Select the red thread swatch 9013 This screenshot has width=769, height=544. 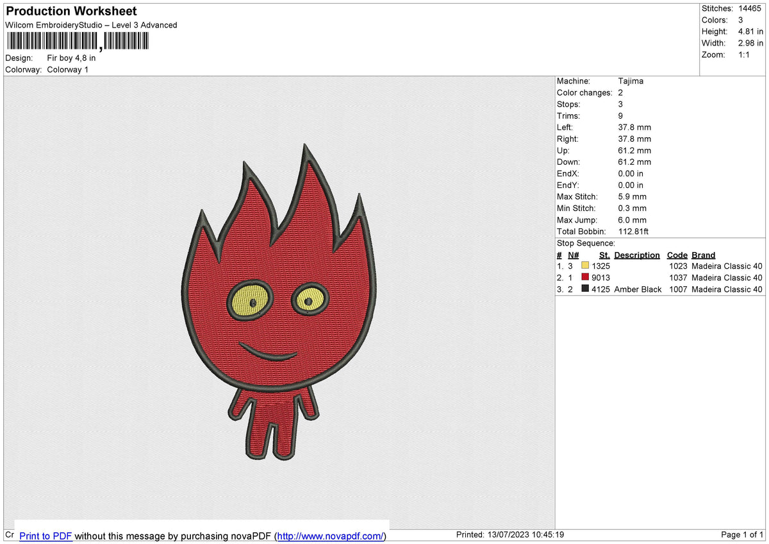point(585,277)
